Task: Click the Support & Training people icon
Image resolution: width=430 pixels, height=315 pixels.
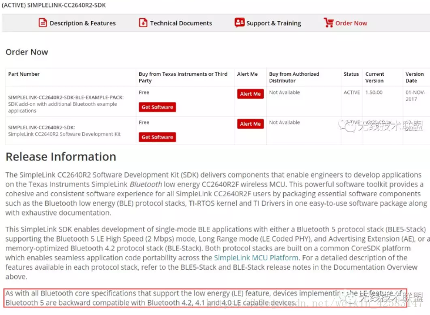Action: pos(240,22)
